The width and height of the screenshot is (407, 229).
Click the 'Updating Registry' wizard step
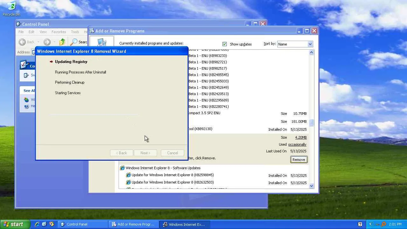[x=71, y=62]
